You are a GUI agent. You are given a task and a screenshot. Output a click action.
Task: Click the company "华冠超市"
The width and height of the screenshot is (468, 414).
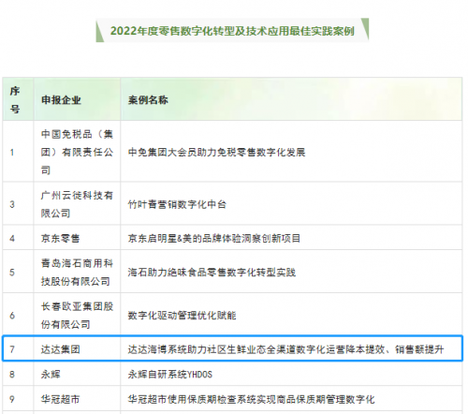(x=60, y=399)
